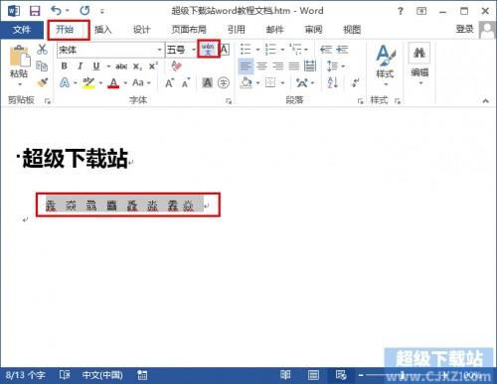Viewport: 497px width, 384px height.
Task: Open the font size dropdown 五号
Action: [x=194, y=50]
